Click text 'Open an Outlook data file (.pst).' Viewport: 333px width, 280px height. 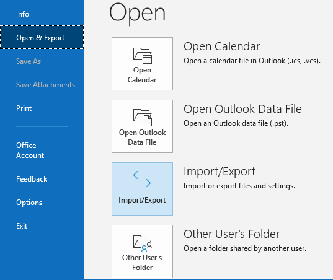[x=236, y=123]
